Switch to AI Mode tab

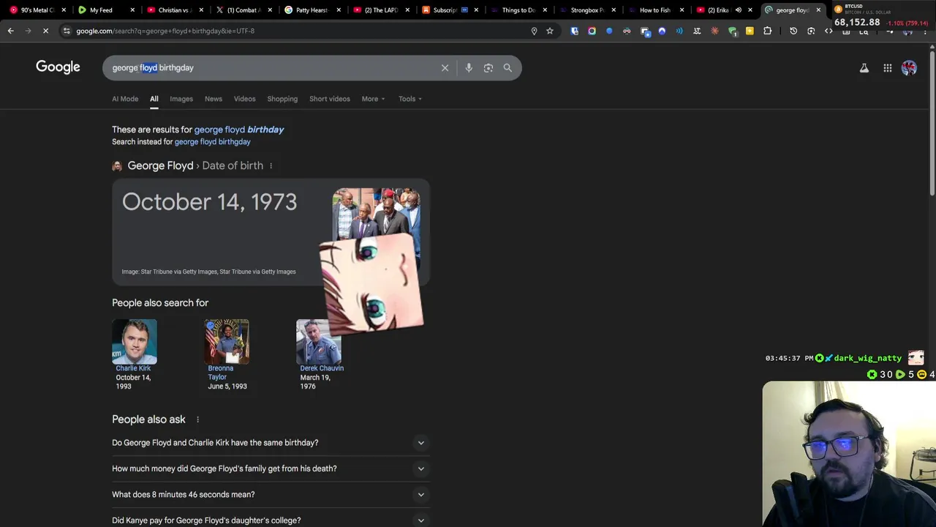125,99
